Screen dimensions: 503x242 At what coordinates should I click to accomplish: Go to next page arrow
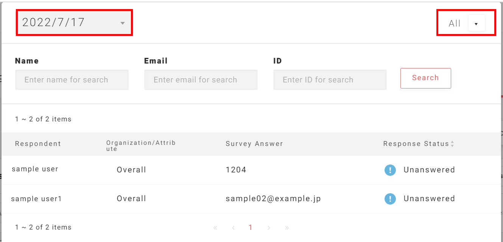pyautogui.click(x=269, y=228)
